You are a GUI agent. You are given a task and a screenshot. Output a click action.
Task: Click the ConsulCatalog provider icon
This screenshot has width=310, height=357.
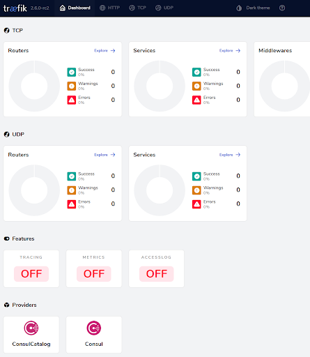point(31,328)
